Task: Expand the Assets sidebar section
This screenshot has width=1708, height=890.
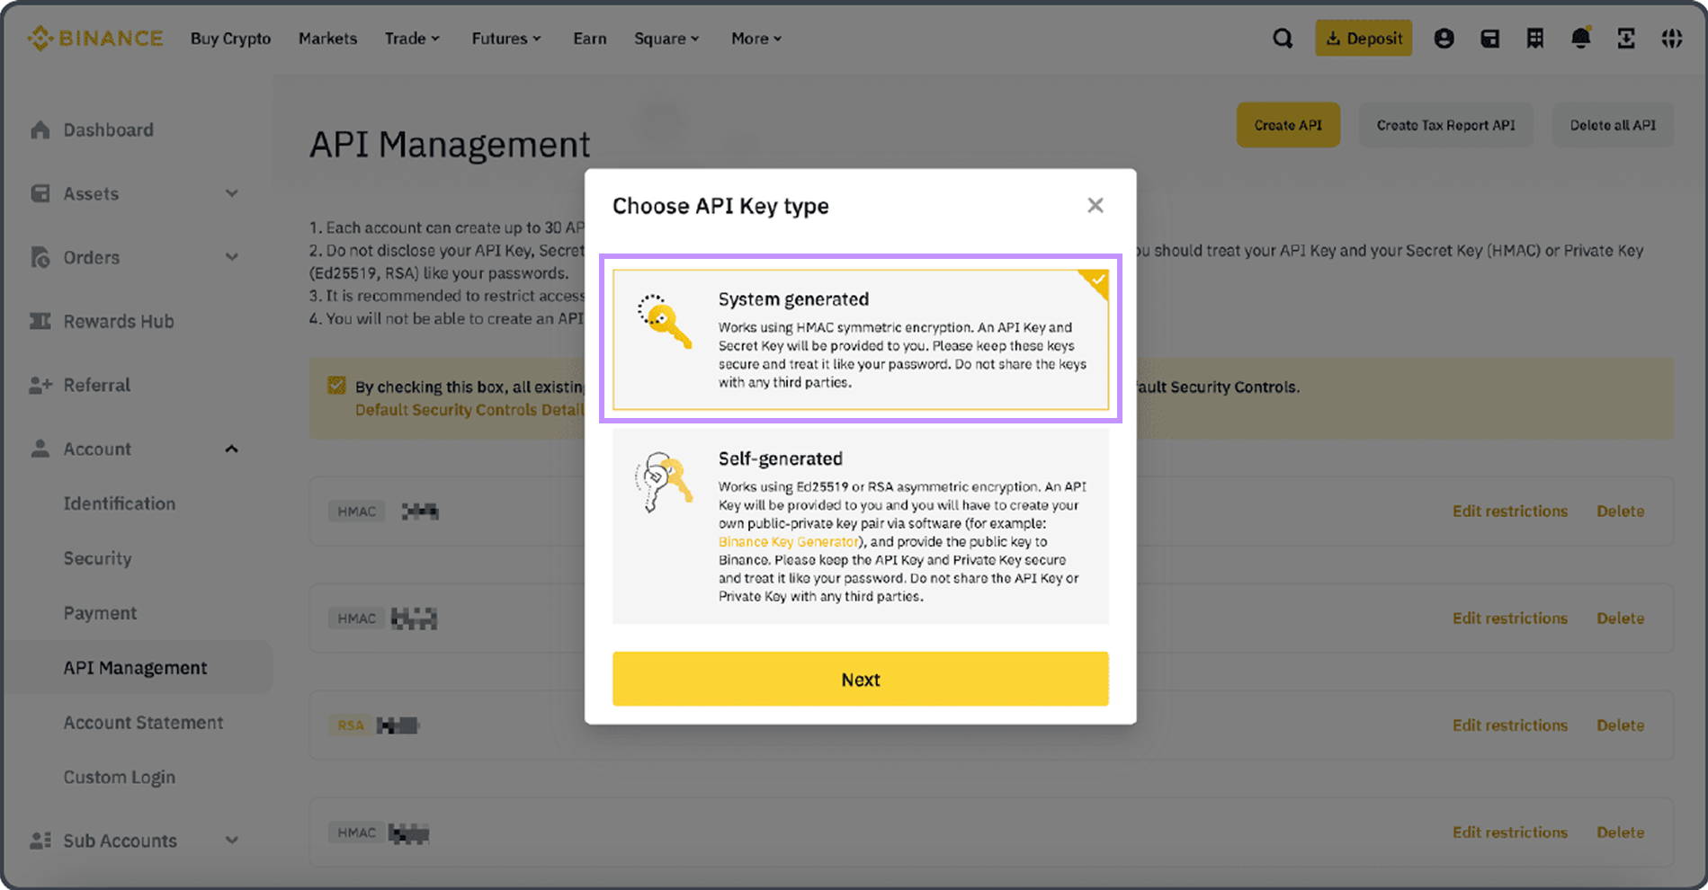Action: point(231,193)
